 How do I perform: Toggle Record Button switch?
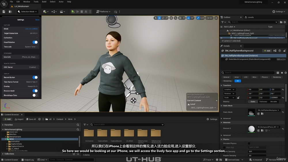tap(35, 77)
